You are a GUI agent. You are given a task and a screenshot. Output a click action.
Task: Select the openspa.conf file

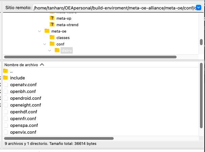point(23,125)
